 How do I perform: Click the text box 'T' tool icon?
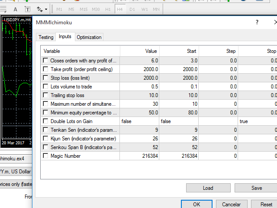click(x=28, y=9)
